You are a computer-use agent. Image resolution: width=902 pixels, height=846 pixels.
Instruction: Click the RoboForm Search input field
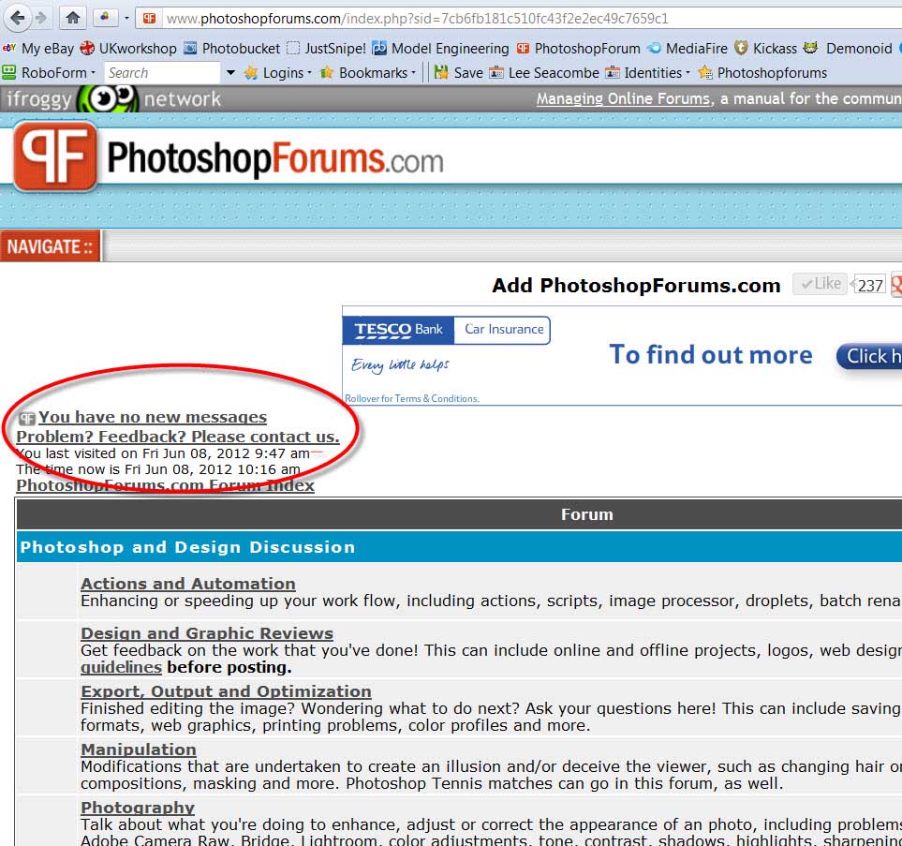161,72
